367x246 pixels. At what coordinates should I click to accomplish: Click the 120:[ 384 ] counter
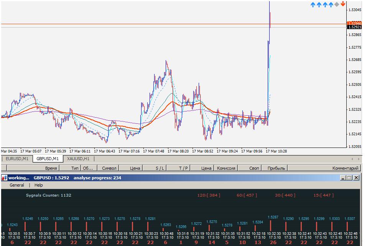click(209, 195)
